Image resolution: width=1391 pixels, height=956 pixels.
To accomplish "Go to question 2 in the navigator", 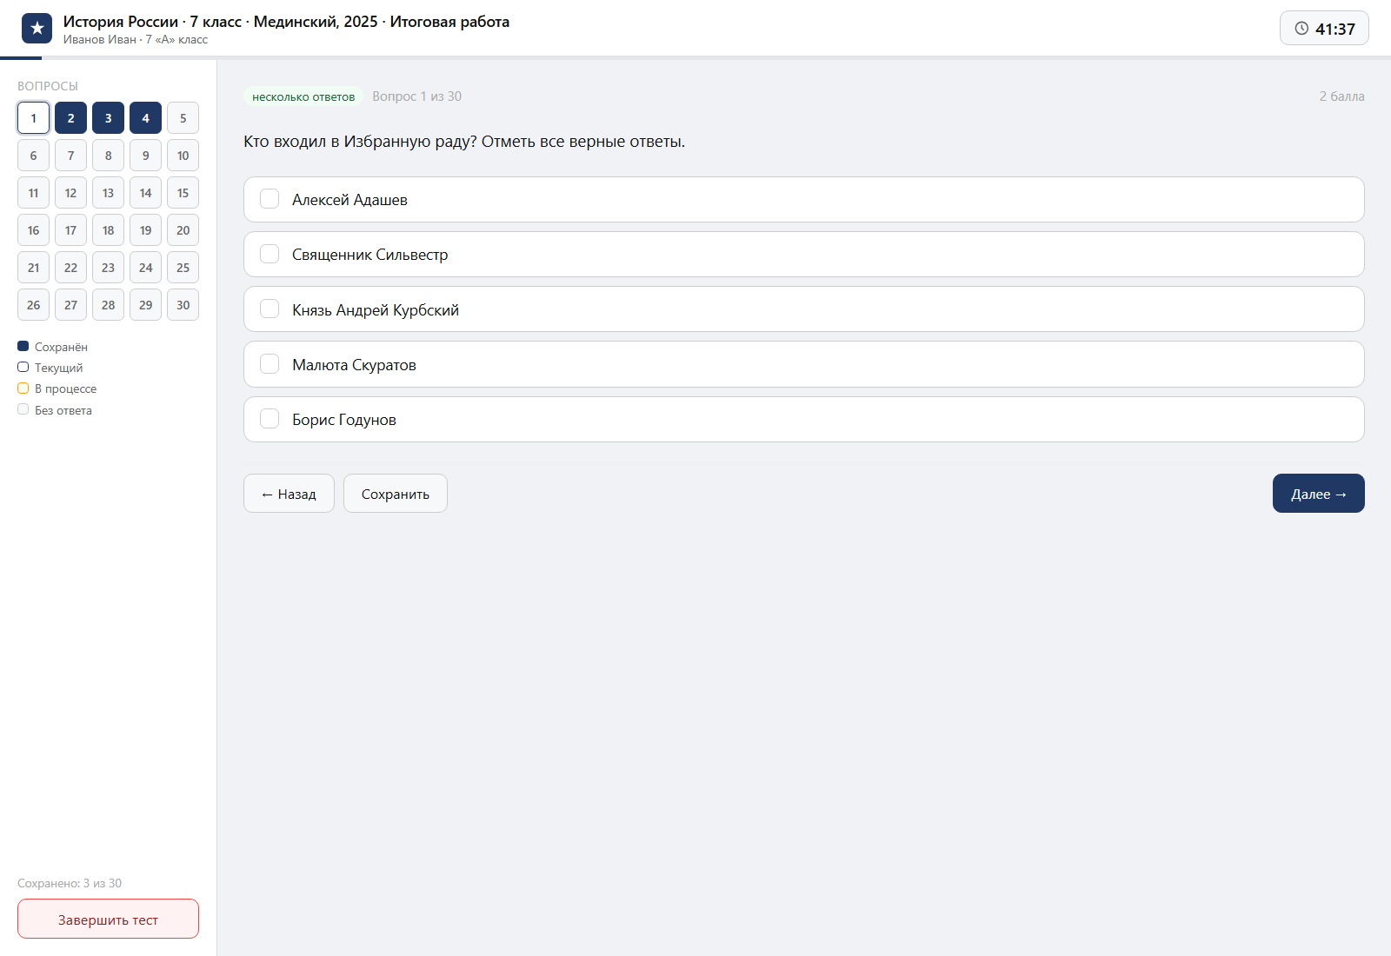I will tap(70, 118).
